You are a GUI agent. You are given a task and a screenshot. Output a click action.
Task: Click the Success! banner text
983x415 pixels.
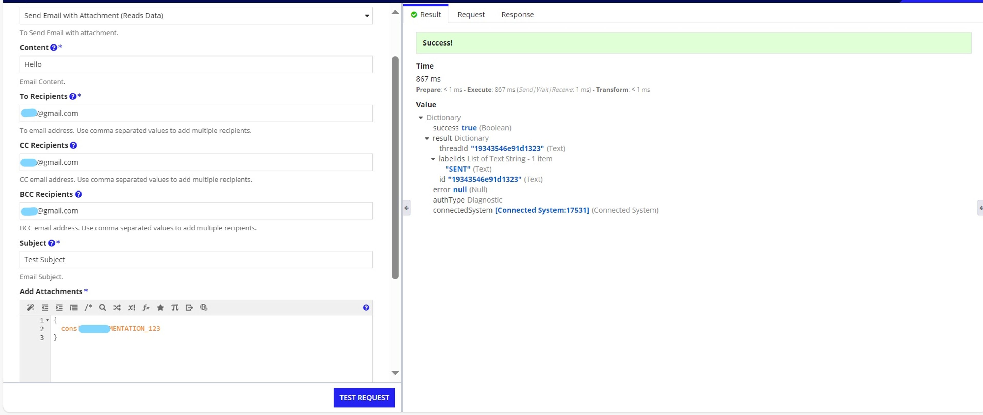(437, 43)
